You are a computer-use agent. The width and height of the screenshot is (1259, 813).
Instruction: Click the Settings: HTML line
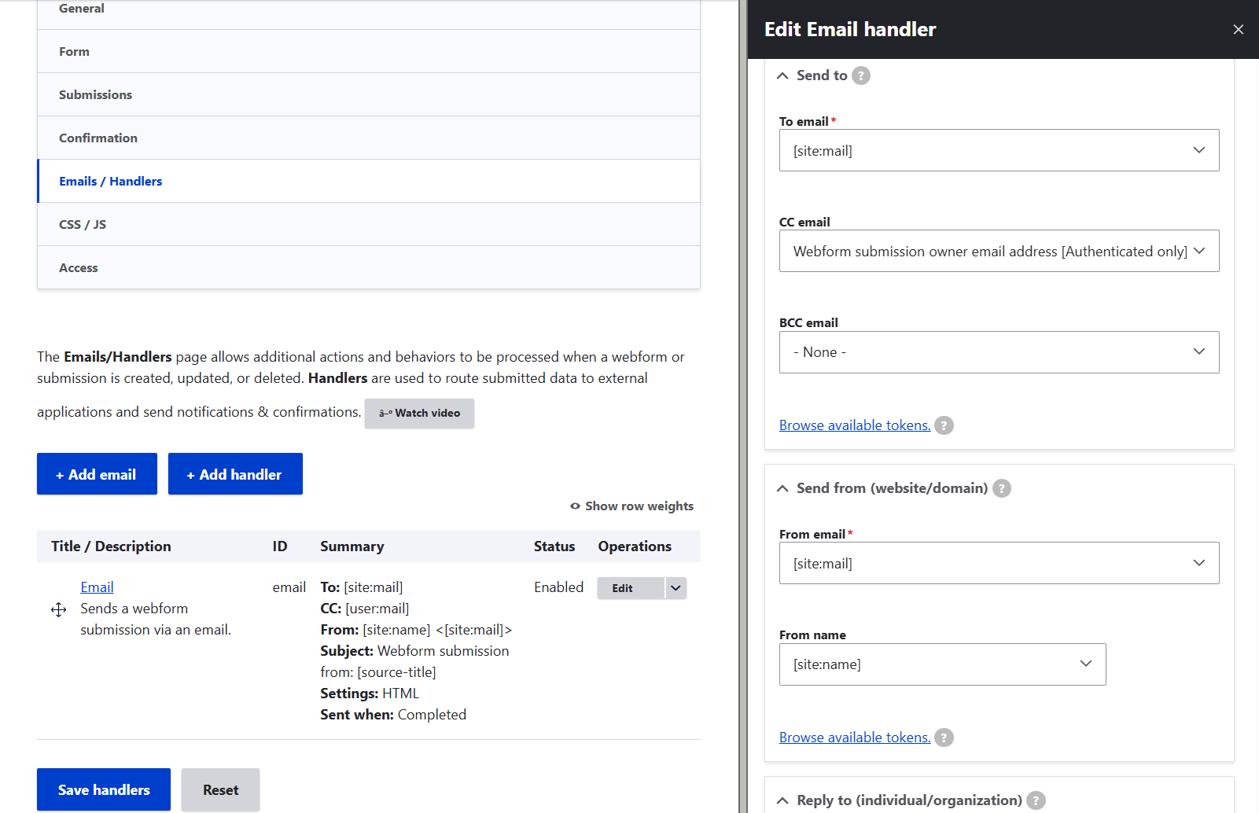click(x=370, y=693)
